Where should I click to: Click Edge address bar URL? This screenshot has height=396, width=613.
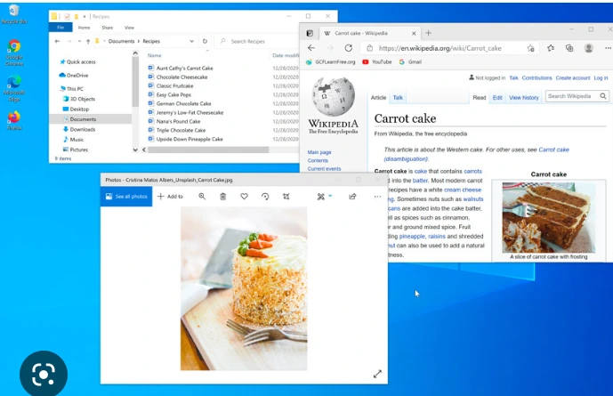pos(440,48)
